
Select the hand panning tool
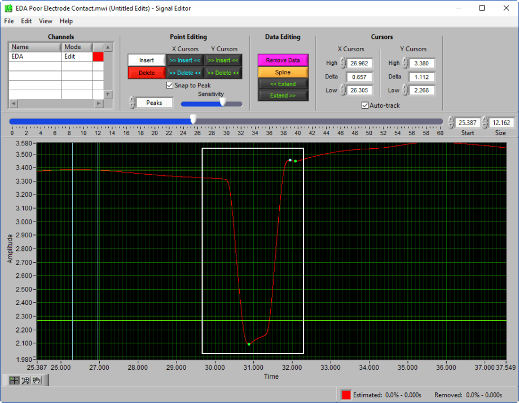coord(36,380)
